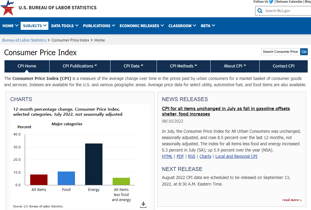Screen dimensions: 311x210
Task: Click the read more link
Action: click(x=292, y=200)
